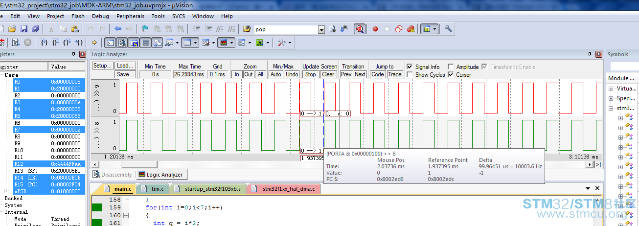Image resolution: width=639 pixels, height=226 pixels.
Task: Click the Find in Files icon
Action: click(247, 29)
